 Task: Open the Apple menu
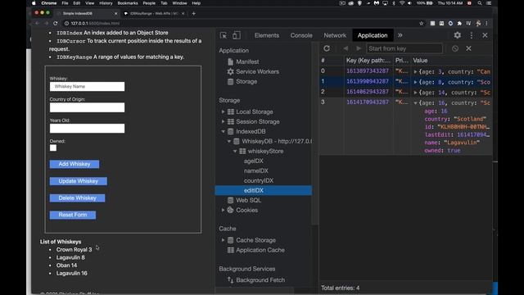(34, 3)
